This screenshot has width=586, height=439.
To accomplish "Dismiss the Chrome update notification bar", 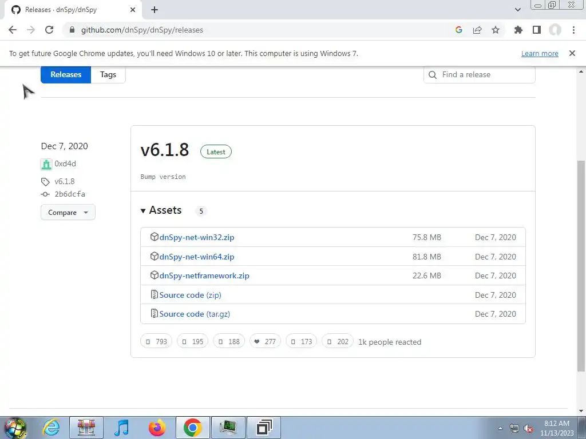I will (x=572, y=53).
